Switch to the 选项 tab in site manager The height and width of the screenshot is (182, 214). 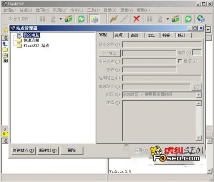[x=118, y=35]
